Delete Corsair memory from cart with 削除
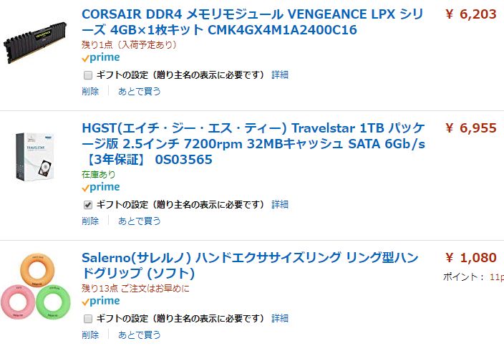Viewport: 504px width, 346px height. pos(90,92)
